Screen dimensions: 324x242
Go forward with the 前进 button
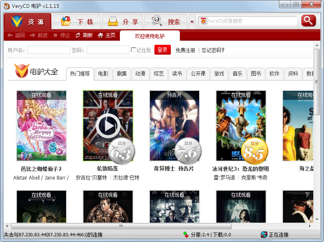click(39, 35)
